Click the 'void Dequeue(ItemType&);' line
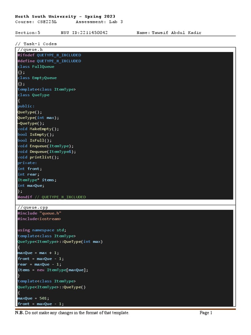Image resolution: width=251 pixels, height=335 pixels. click(x=47, y=151)
